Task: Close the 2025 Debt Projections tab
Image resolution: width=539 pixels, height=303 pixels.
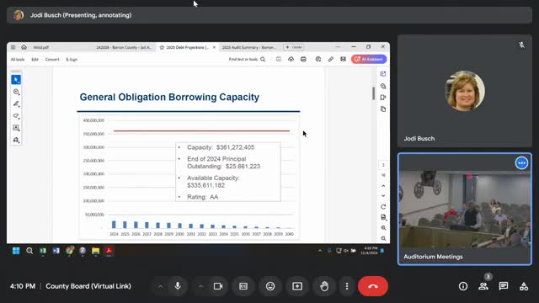Action: tap(214, 47)
